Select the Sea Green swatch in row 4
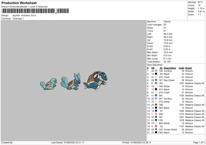 [156, 80]
